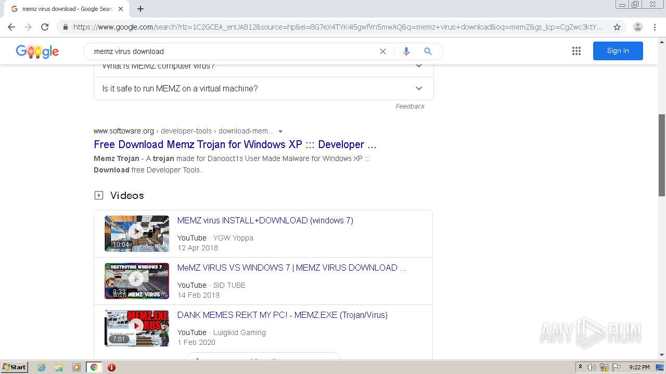Click the www.softoware.org breadcrumb text
Screen dimensions: 666x374
(x=124, y=131)
